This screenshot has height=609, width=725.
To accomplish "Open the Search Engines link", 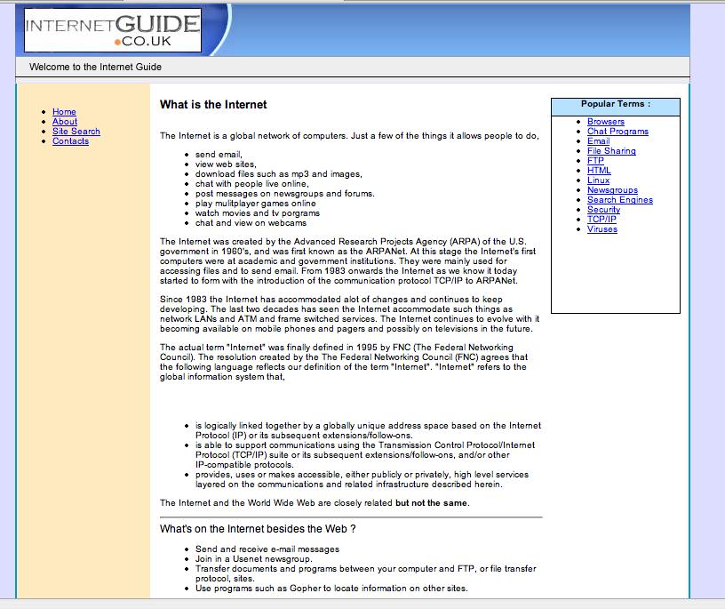I will (619, 200).
